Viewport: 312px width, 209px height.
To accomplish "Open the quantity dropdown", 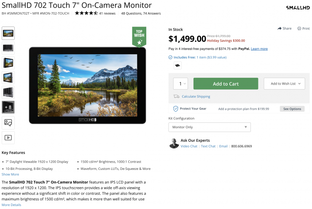I will (x=180, y=84).
